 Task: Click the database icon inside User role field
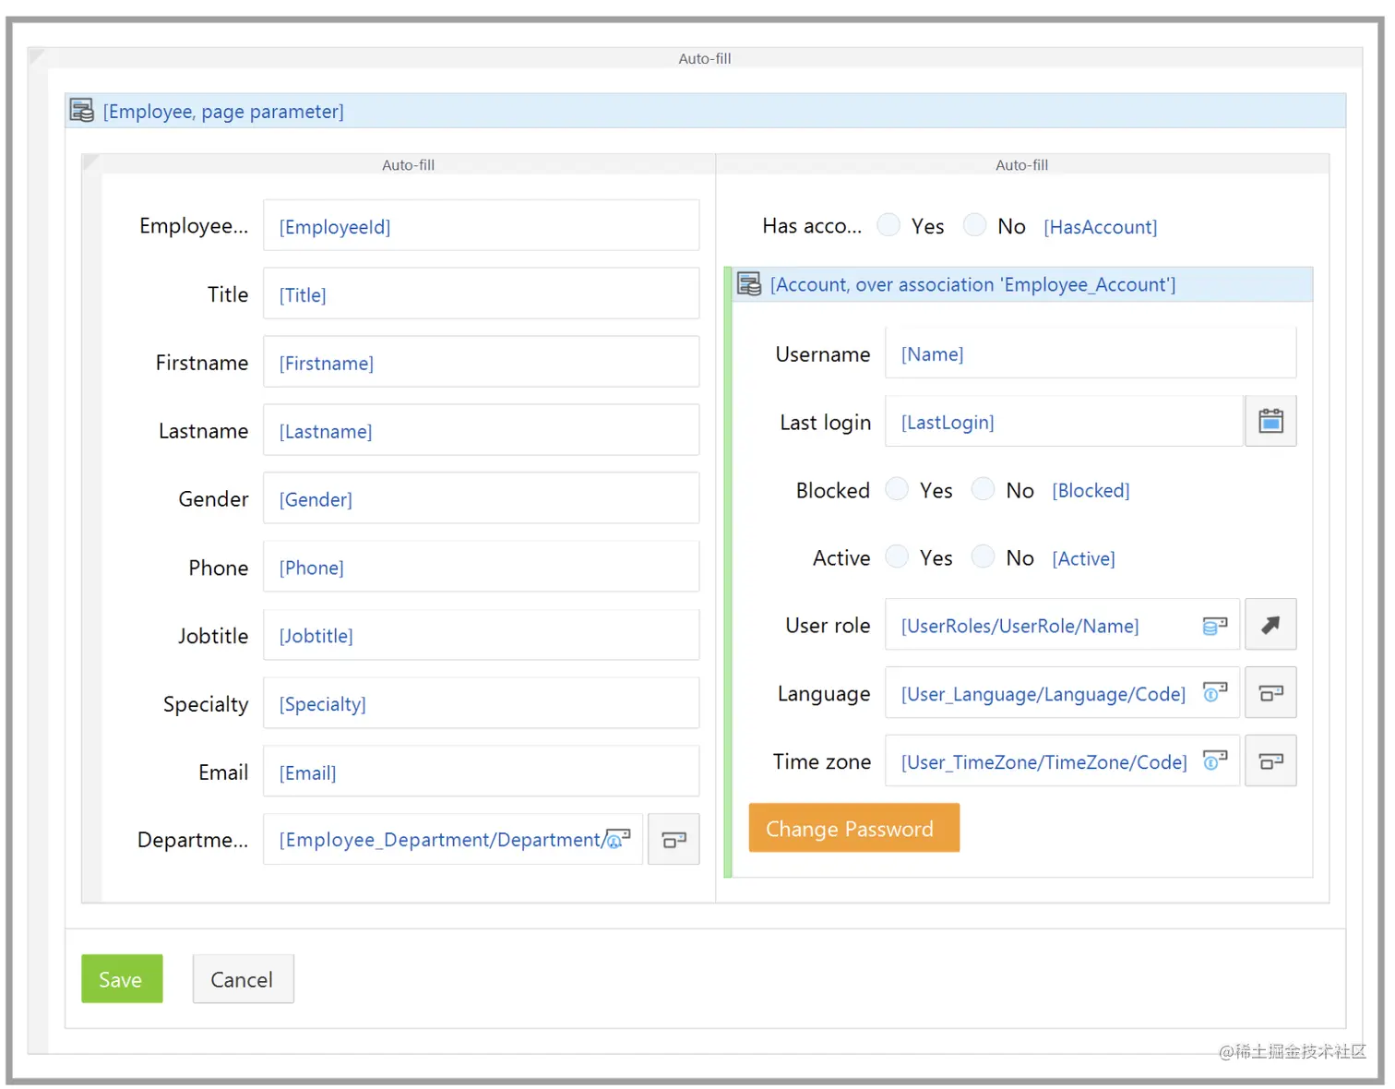(x=1215, y=626)
